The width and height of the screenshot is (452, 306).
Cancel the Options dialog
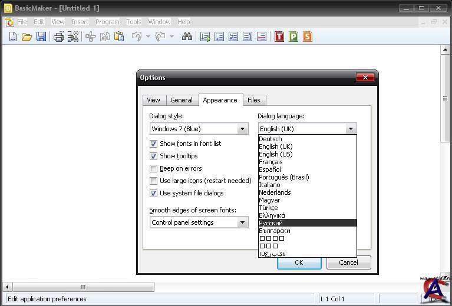[x=348, y=262]
